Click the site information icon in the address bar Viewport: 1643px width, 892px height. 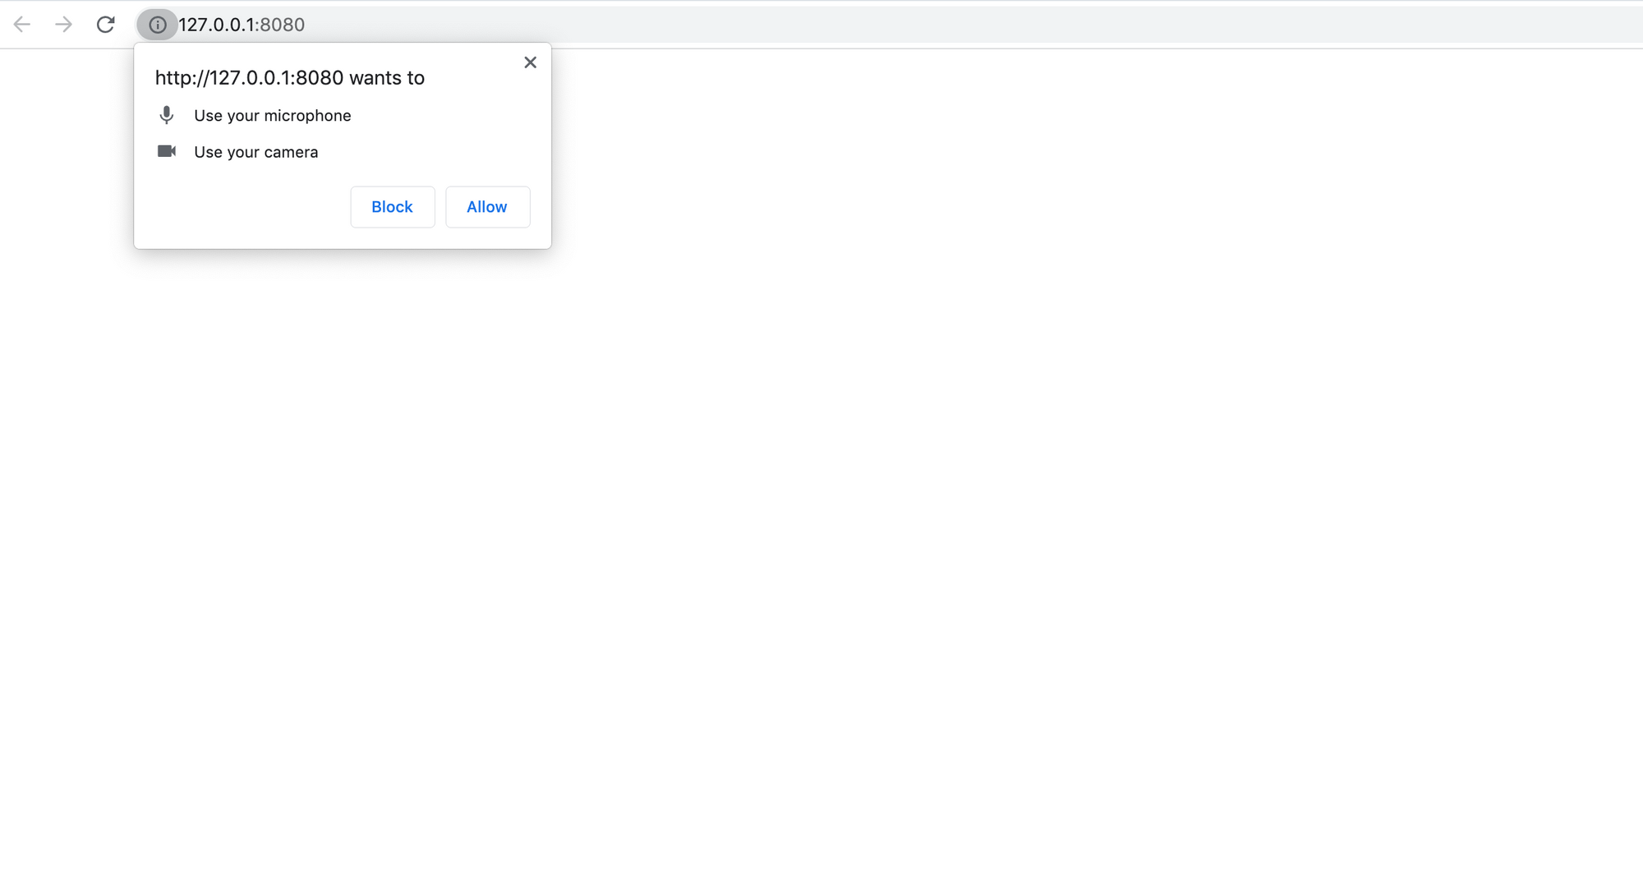[x=157, y=25]
